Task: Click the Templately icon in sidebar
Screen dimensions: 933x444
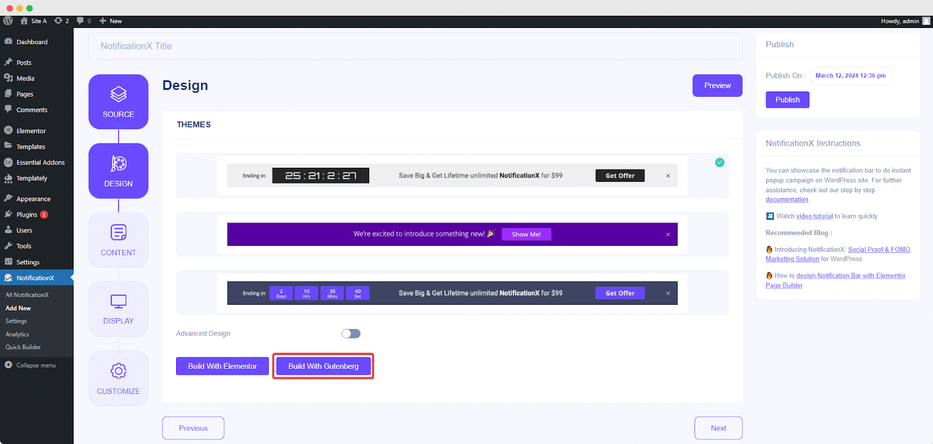Action: (8, 178)
